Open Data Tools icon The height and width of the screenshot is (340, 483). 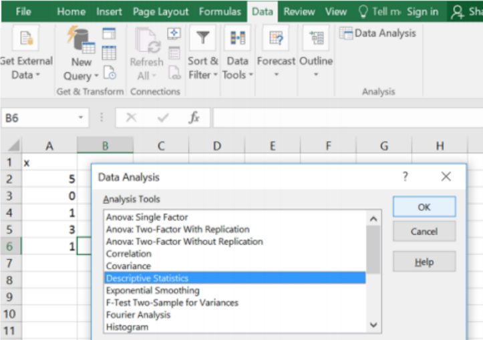coord(238,38)
